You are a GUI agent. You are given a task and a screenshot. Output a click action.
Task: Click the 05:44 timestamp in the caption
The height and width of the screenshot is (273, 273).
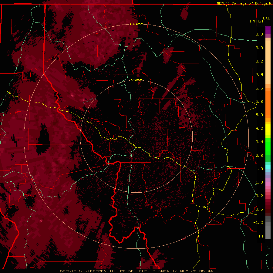[206, 271]
